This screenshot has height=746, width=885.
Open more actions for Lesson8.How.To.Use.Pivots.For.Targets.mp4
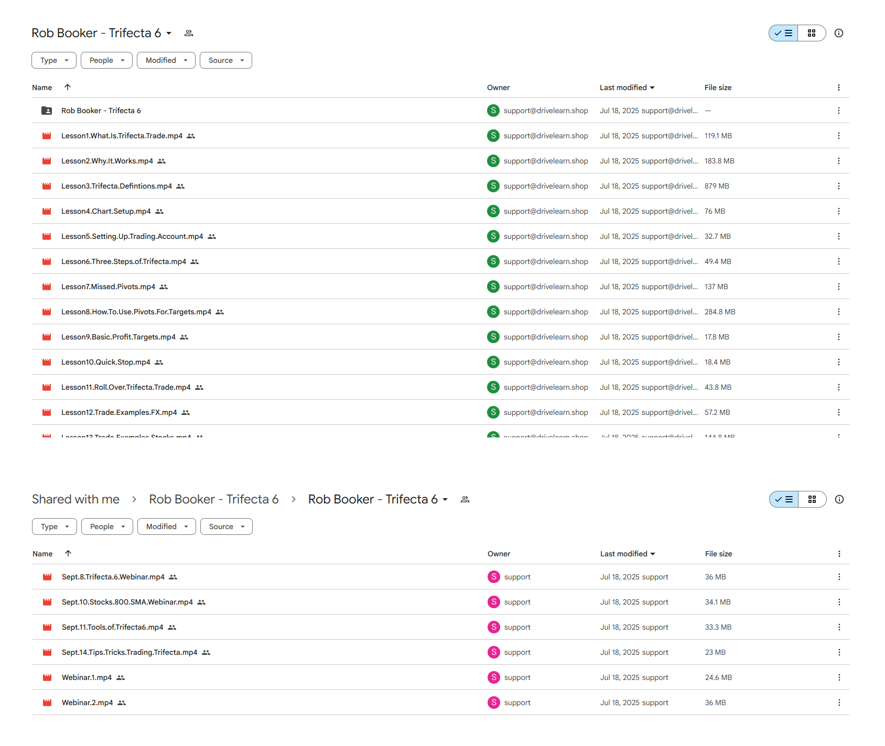point(839,312)
